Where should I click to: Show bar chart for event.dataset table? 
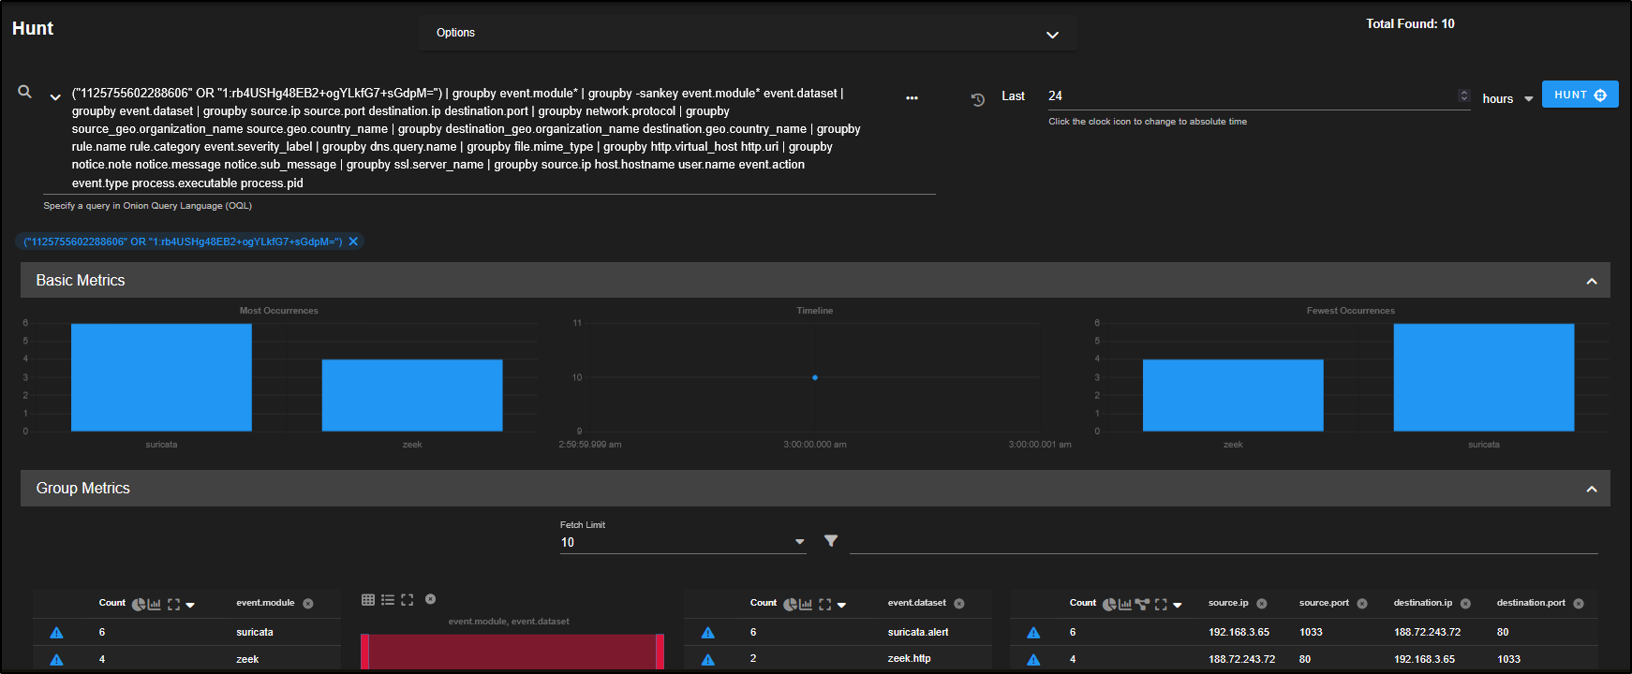[x=805, y=605]
